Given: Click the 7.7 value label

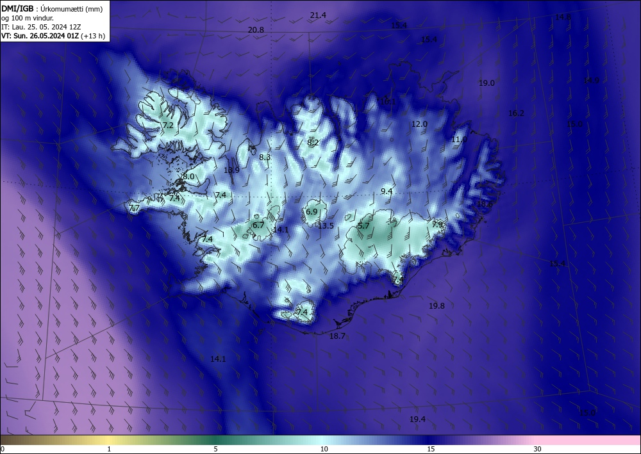Looking at the screenshot, I should (x=134, y=208).
